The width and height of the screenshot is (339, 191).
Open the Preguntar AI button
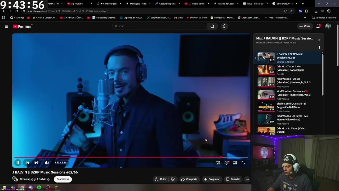point(211,179)
